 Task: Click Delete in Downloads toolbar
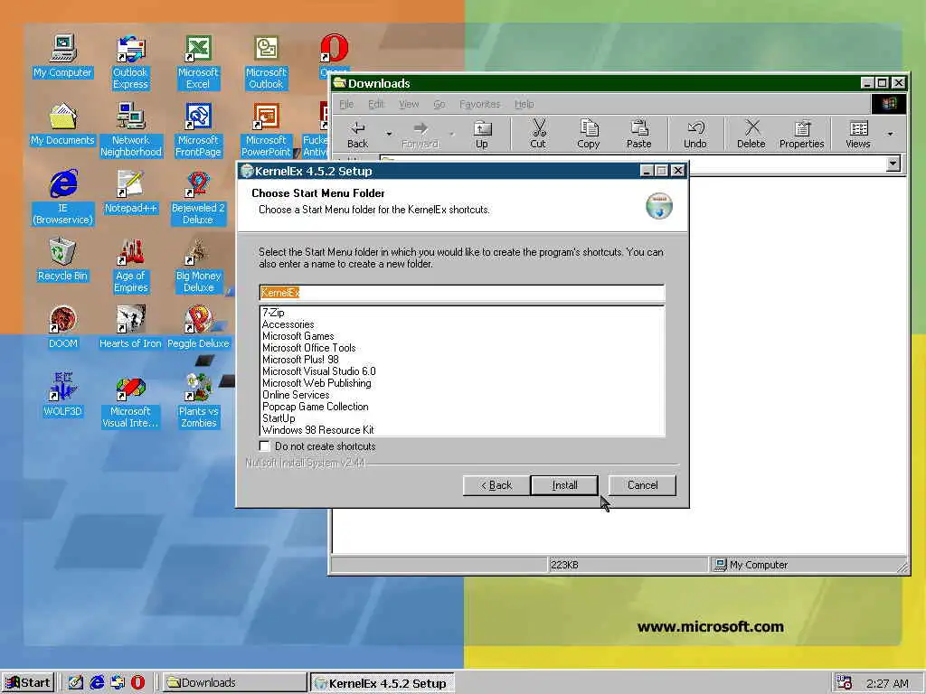point(751,135)
